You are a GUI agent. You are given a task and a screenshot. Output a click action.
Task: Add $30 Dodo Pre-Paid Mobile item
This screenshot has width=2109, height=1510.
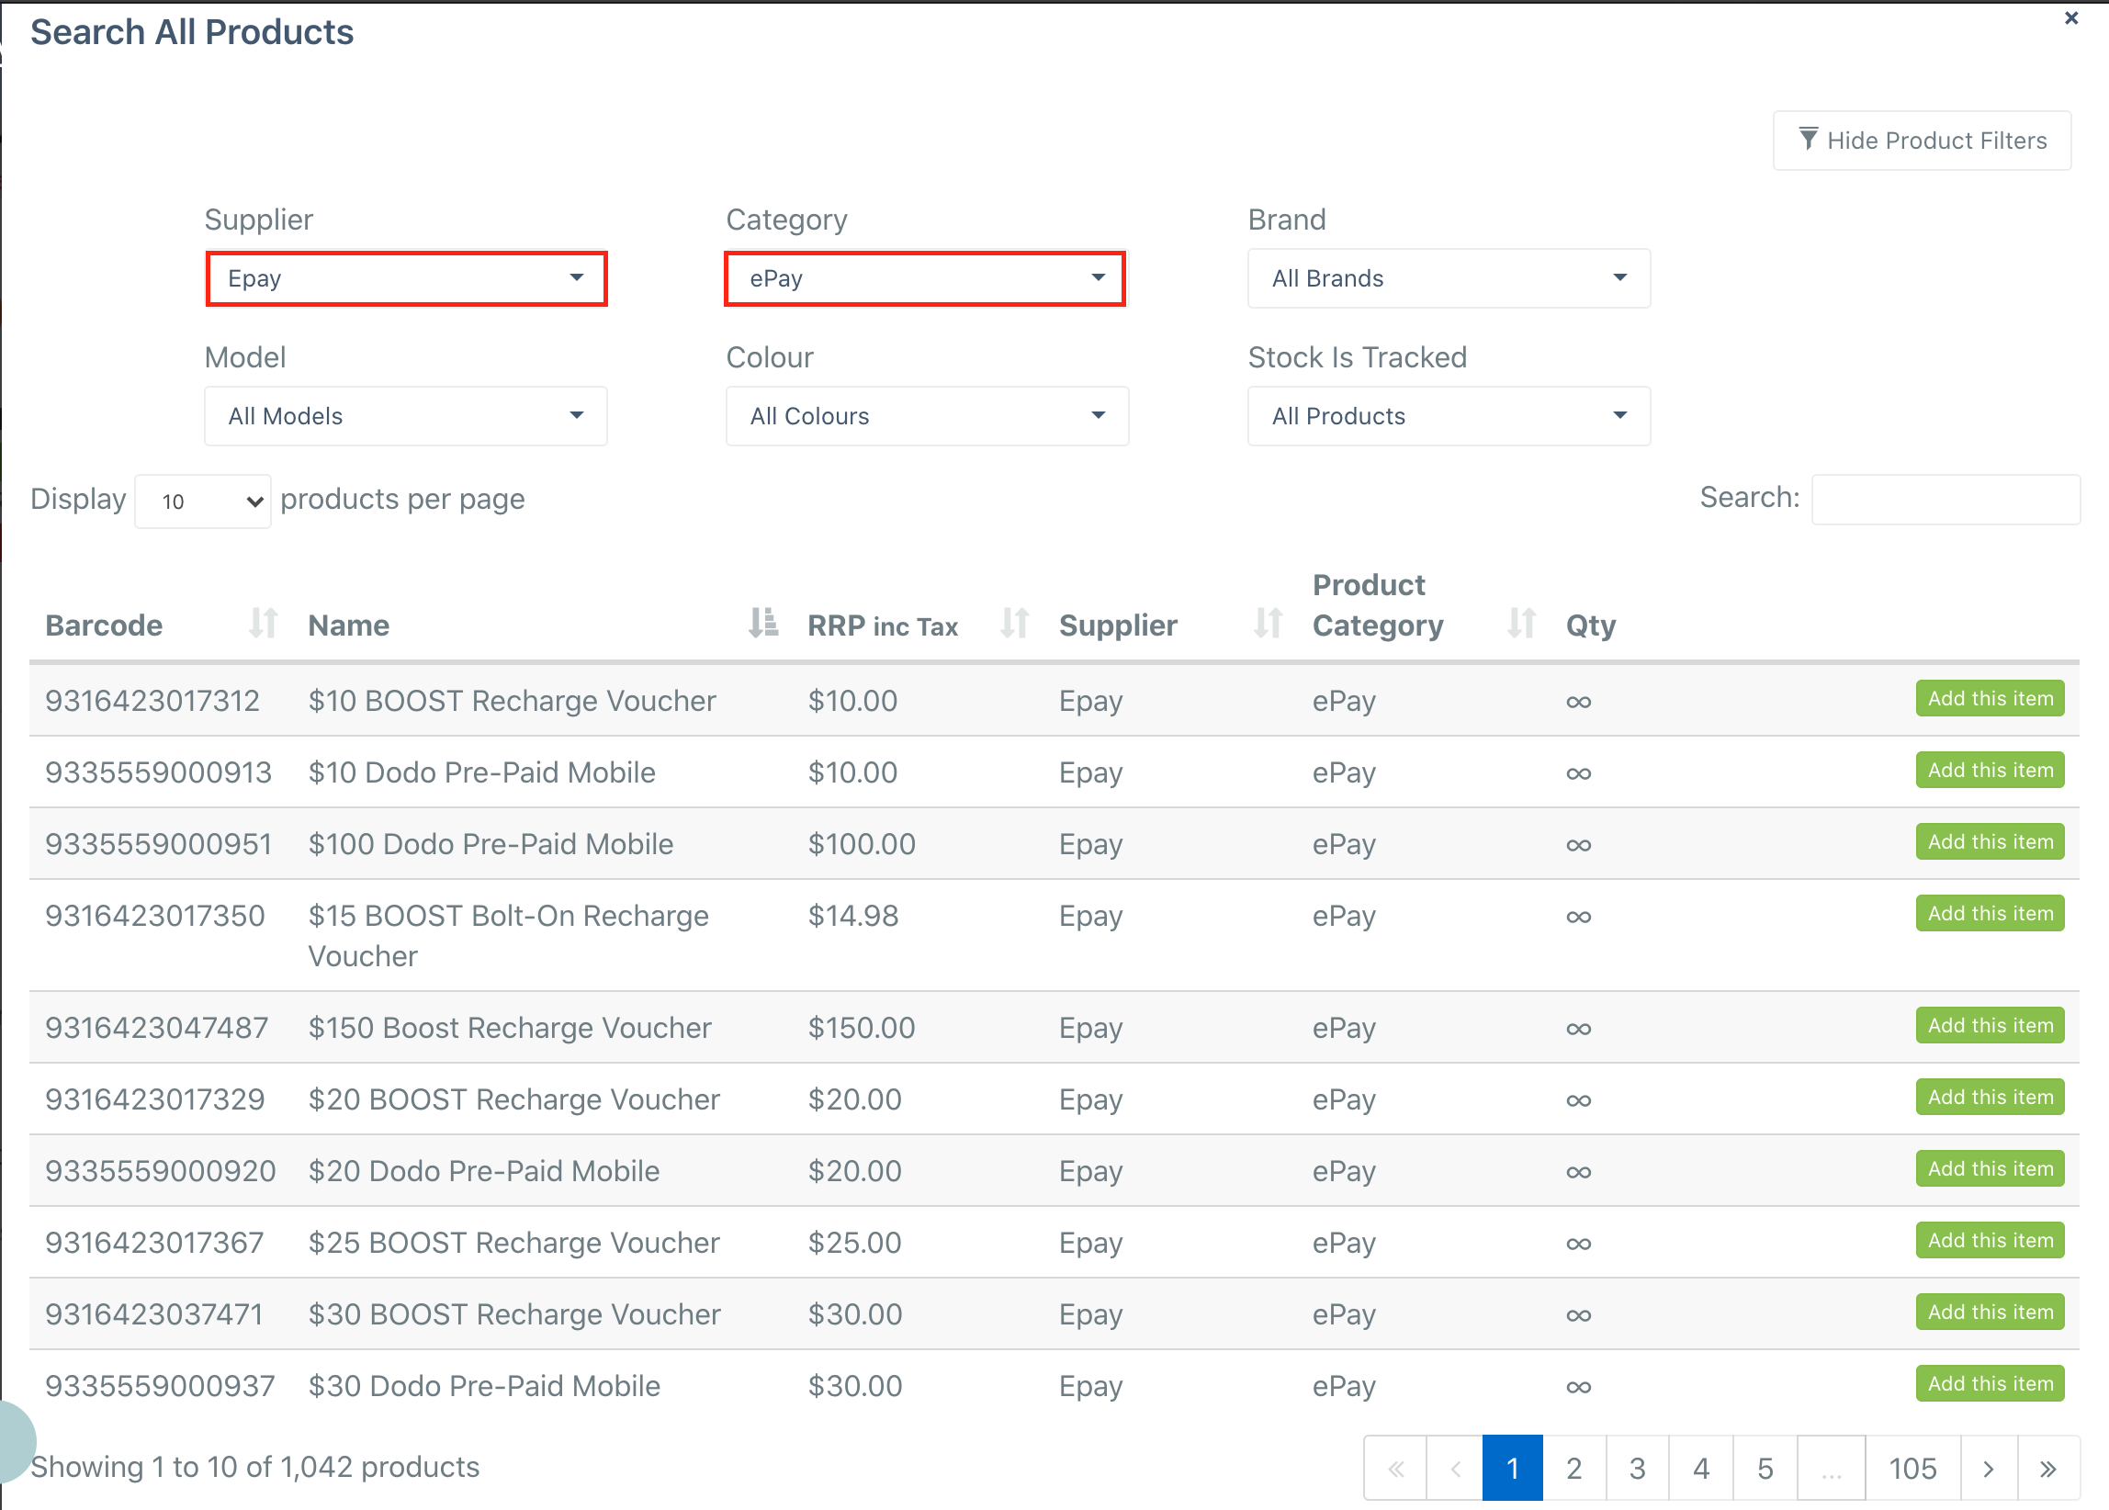point(1989,1383)
